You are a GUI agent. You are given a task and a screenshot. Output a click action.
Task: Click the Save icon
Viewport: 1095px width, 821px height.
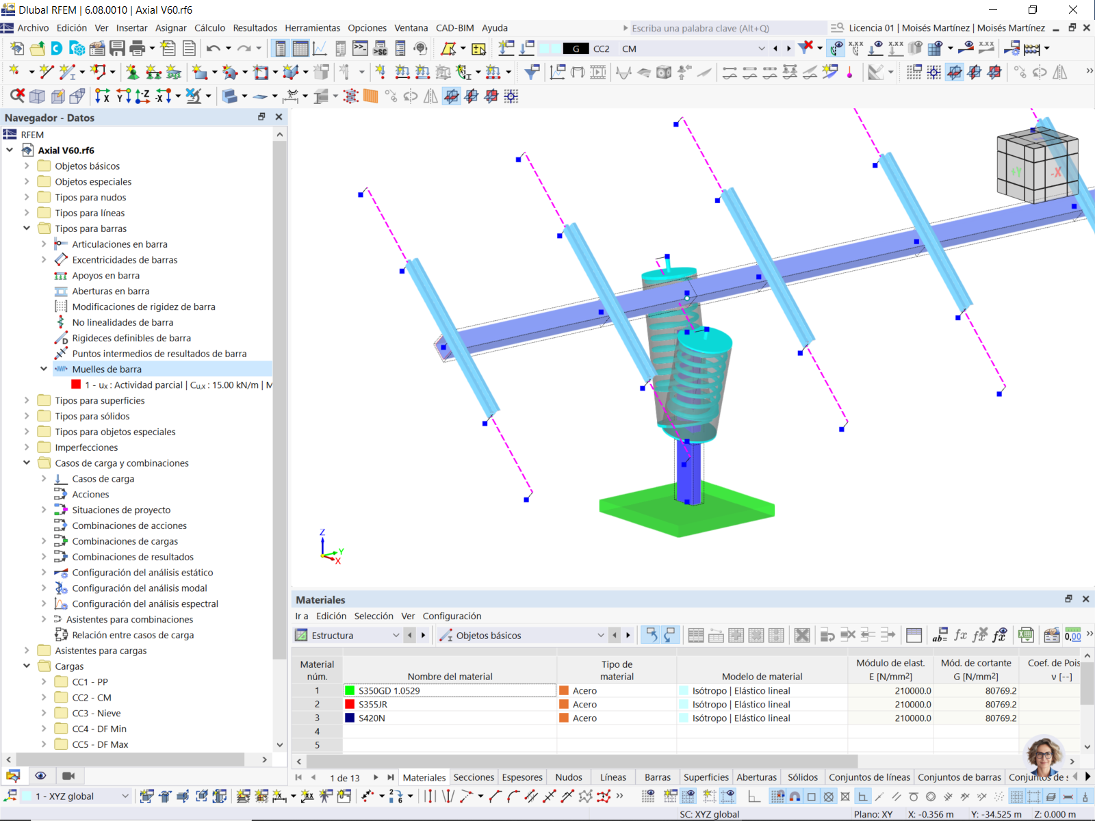click(x=117, y=48)
